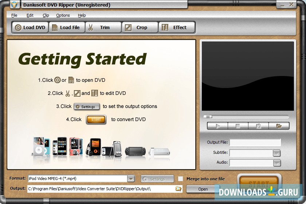Click the PSP console image
Viewport: 306px width, 204px height.
pos(135,151)
